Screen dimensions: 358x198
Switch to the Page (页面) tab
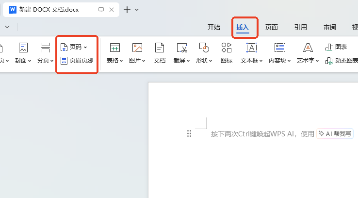tap(272, 27)
